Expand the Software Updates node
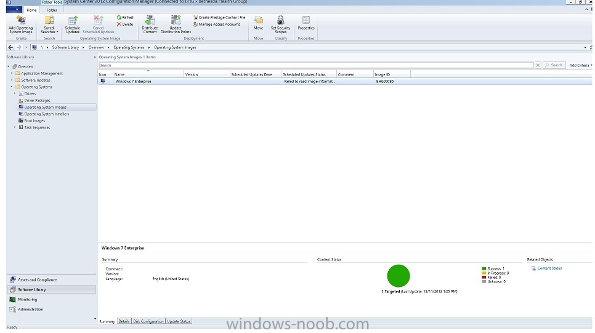The width and height of the screenshot is (595, 333). point(12,80)
